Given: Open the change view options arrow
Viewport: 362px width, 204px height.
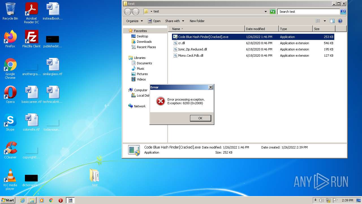Looking at the screenshot, I should coord(325,21).
